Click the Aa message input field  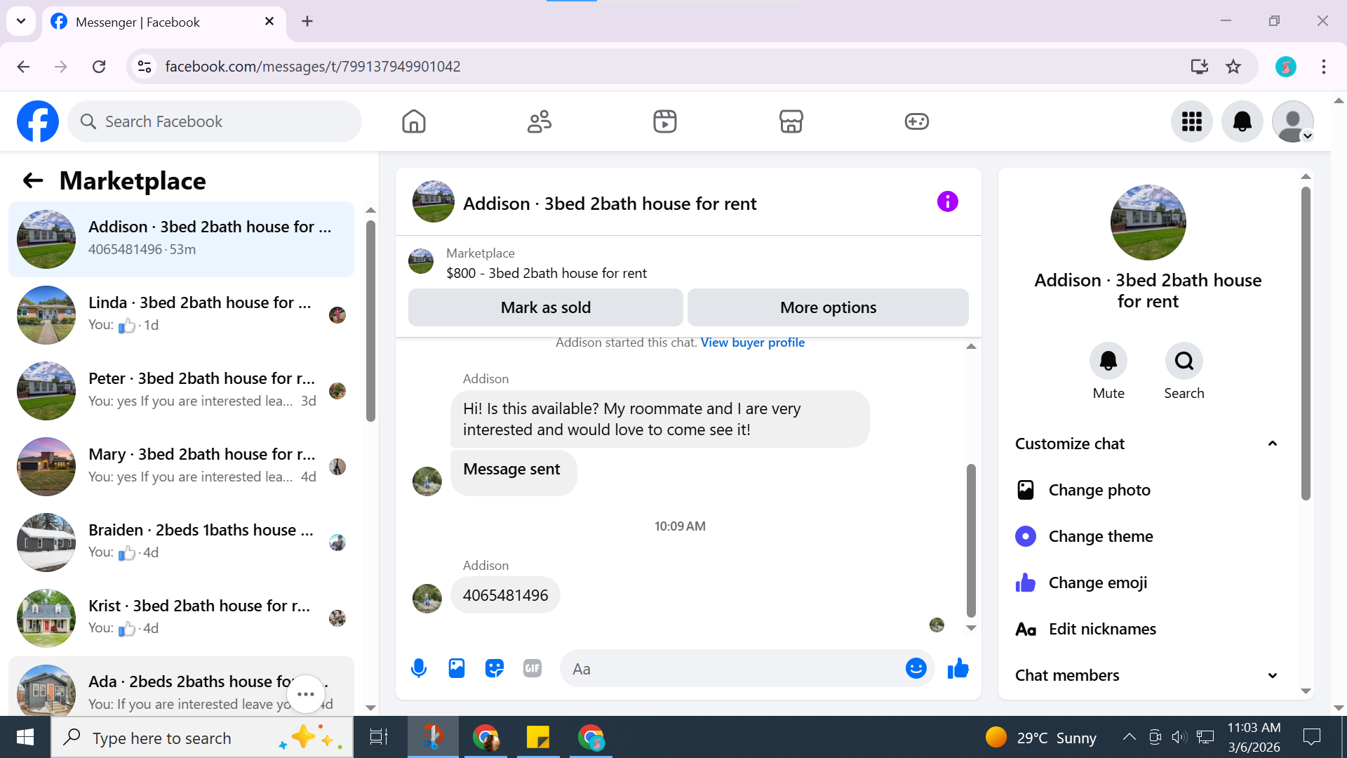[x=730, y=669]
